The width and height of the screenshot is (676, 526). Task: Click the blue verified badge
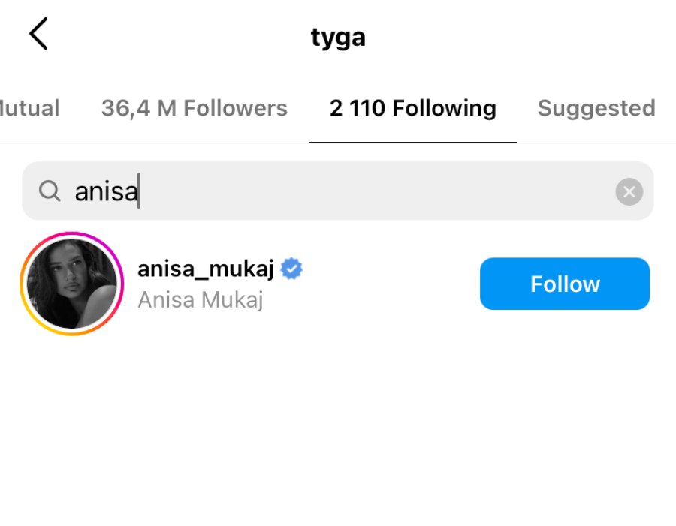[291, 269]
